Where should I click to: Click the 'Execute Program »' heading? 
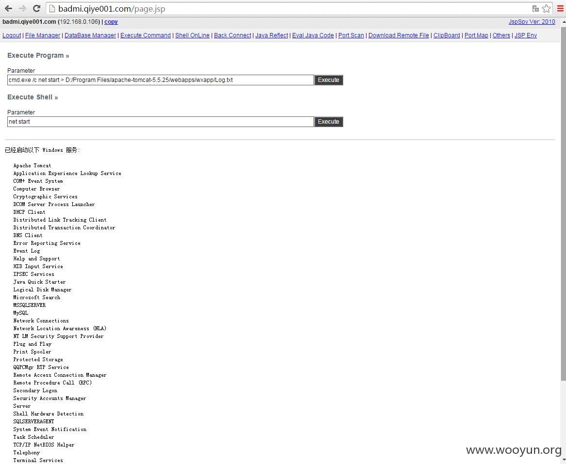coord(38,56)
